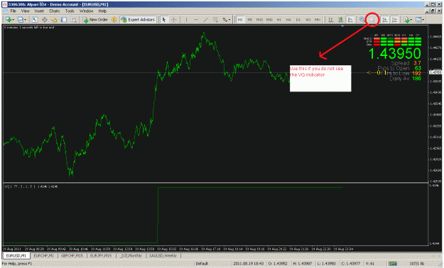This screenshot has width=444, height=268.
Task: Restore the inner chart window button
Action: click(x=433, y=11)
